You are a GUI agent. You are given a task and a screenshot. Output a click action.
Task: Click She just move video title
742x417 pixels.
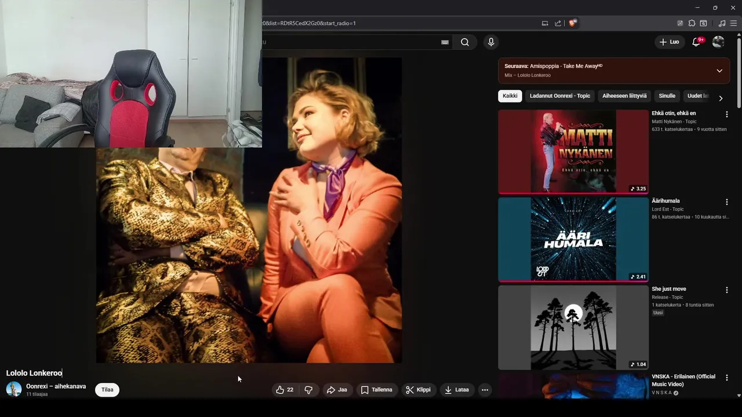click(669, 289)
